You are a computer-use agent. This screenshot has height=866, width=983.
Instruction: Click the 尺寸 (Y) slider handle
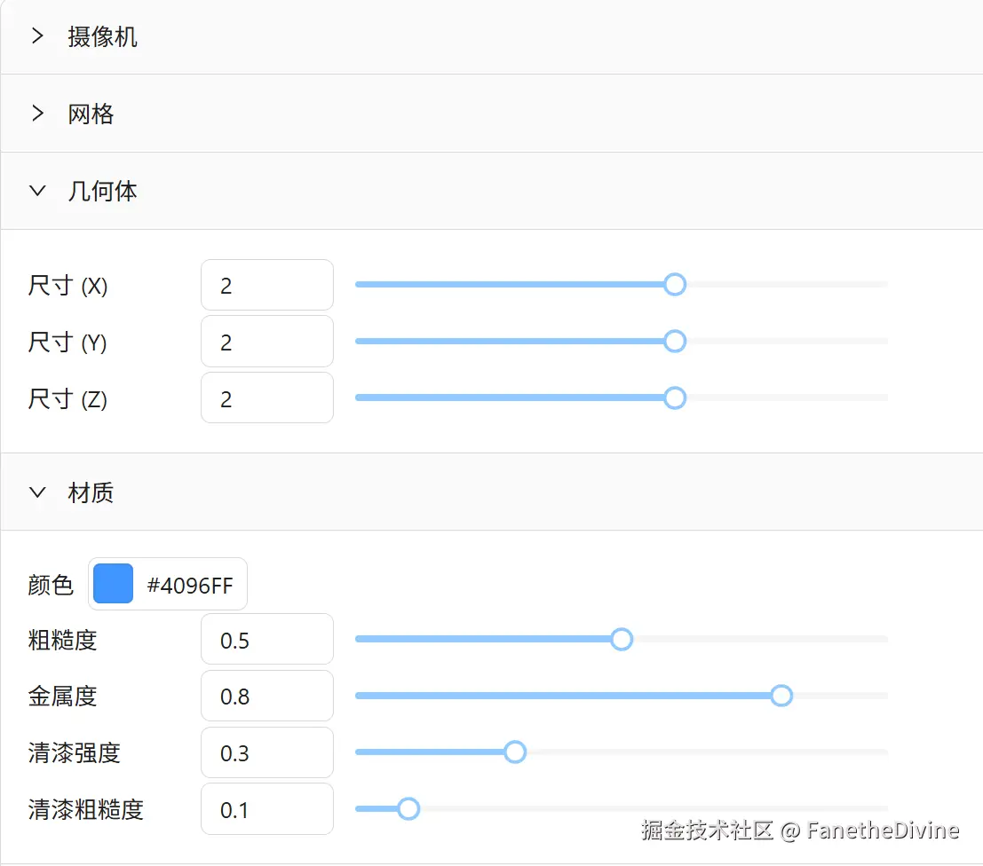675,341
